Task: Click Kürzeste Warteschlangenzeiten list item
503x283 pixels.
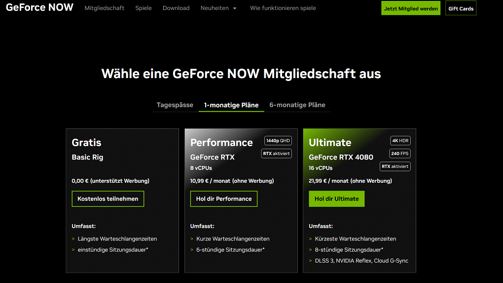Action: coord(356,239)
